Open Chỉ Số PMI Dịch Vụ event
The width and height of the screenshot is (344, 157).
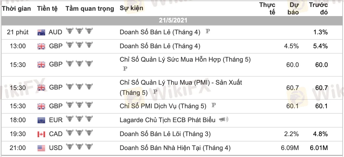[x=163, y=106]
